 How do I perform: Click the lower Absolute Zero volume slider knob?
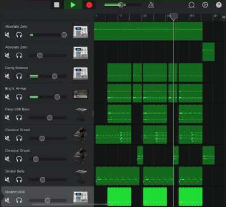40,55
